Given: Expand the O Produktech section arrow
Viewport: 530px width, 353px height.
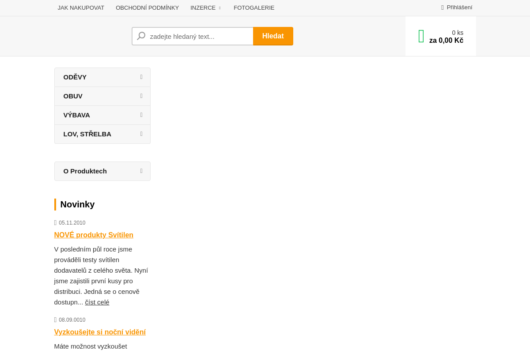Looking at the screenshot, I should (x=141, y=171).
